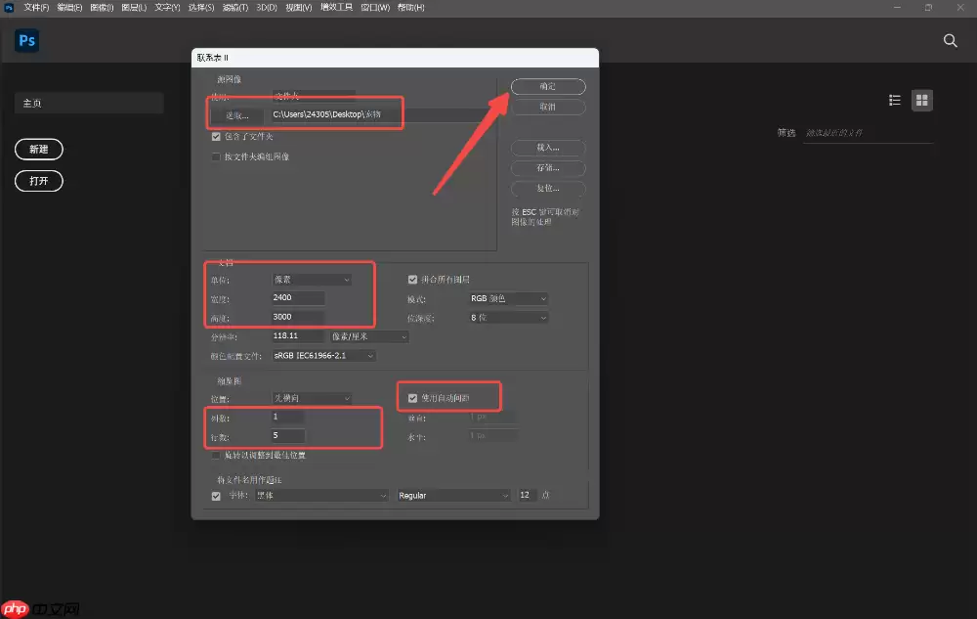Open the 位置 placement order dropdown

(x=313, y=397)
